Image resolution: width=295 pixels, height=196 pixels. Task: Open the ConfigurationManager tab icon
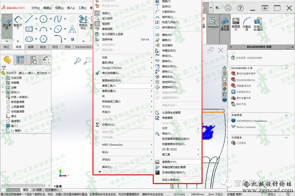tap(33, 60)
